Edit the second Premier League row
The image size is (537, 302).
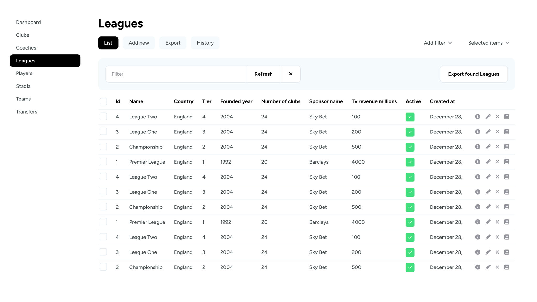pyautogui.click(x=488, y=222)
